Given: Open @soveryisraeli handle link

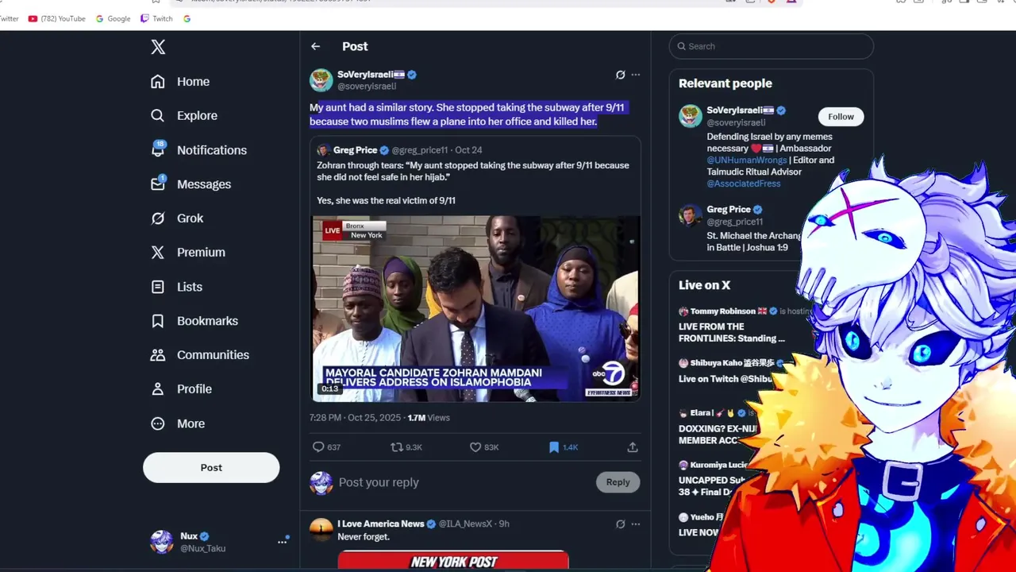Looking at the screenshot, I should click(x=367, y=87).
